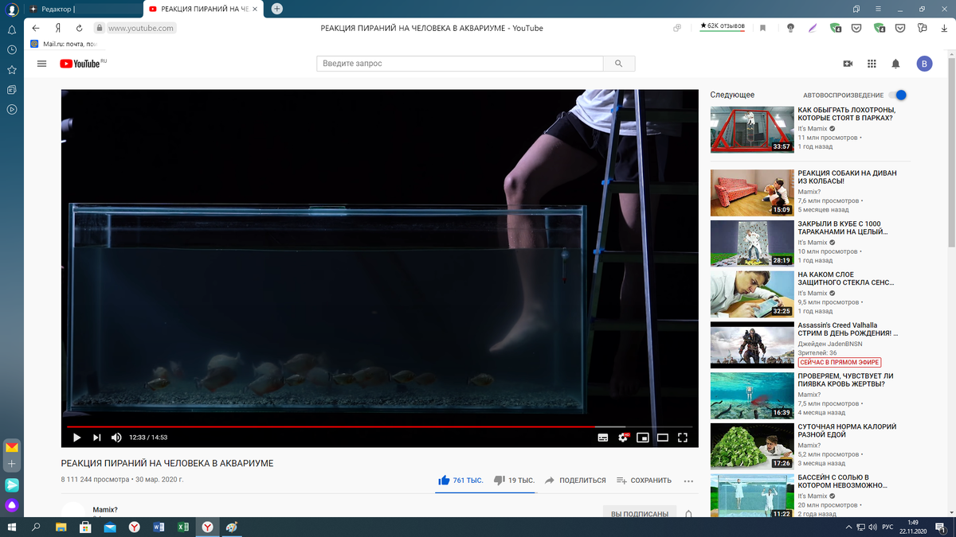Open the lohotrony video thumbnail

pyautogui.click(x=752, y=130)
